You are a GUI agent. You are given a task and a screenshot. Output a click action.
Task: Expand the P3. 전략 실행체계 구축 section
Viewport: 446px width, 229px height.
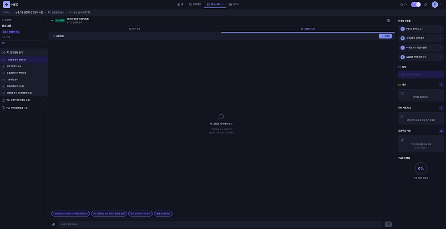pos(24,108)
